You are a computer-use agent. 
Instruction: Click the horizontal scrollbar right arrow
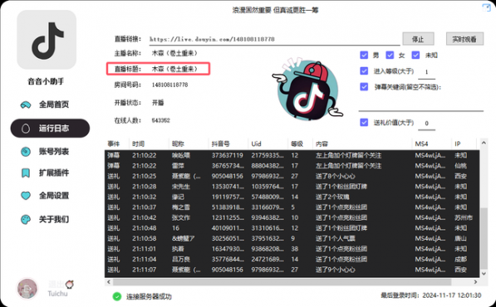point(475,282)
